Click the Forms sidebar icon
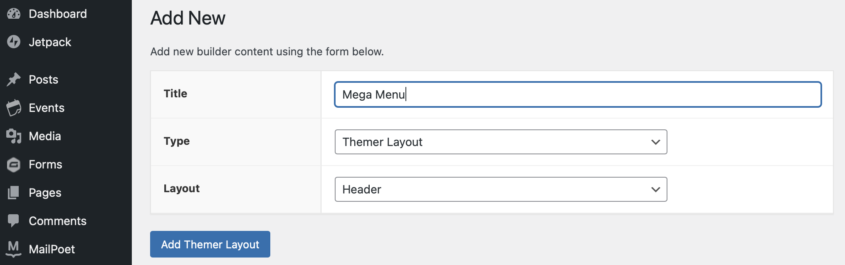The image size is (845, 265). pos(14,165)
